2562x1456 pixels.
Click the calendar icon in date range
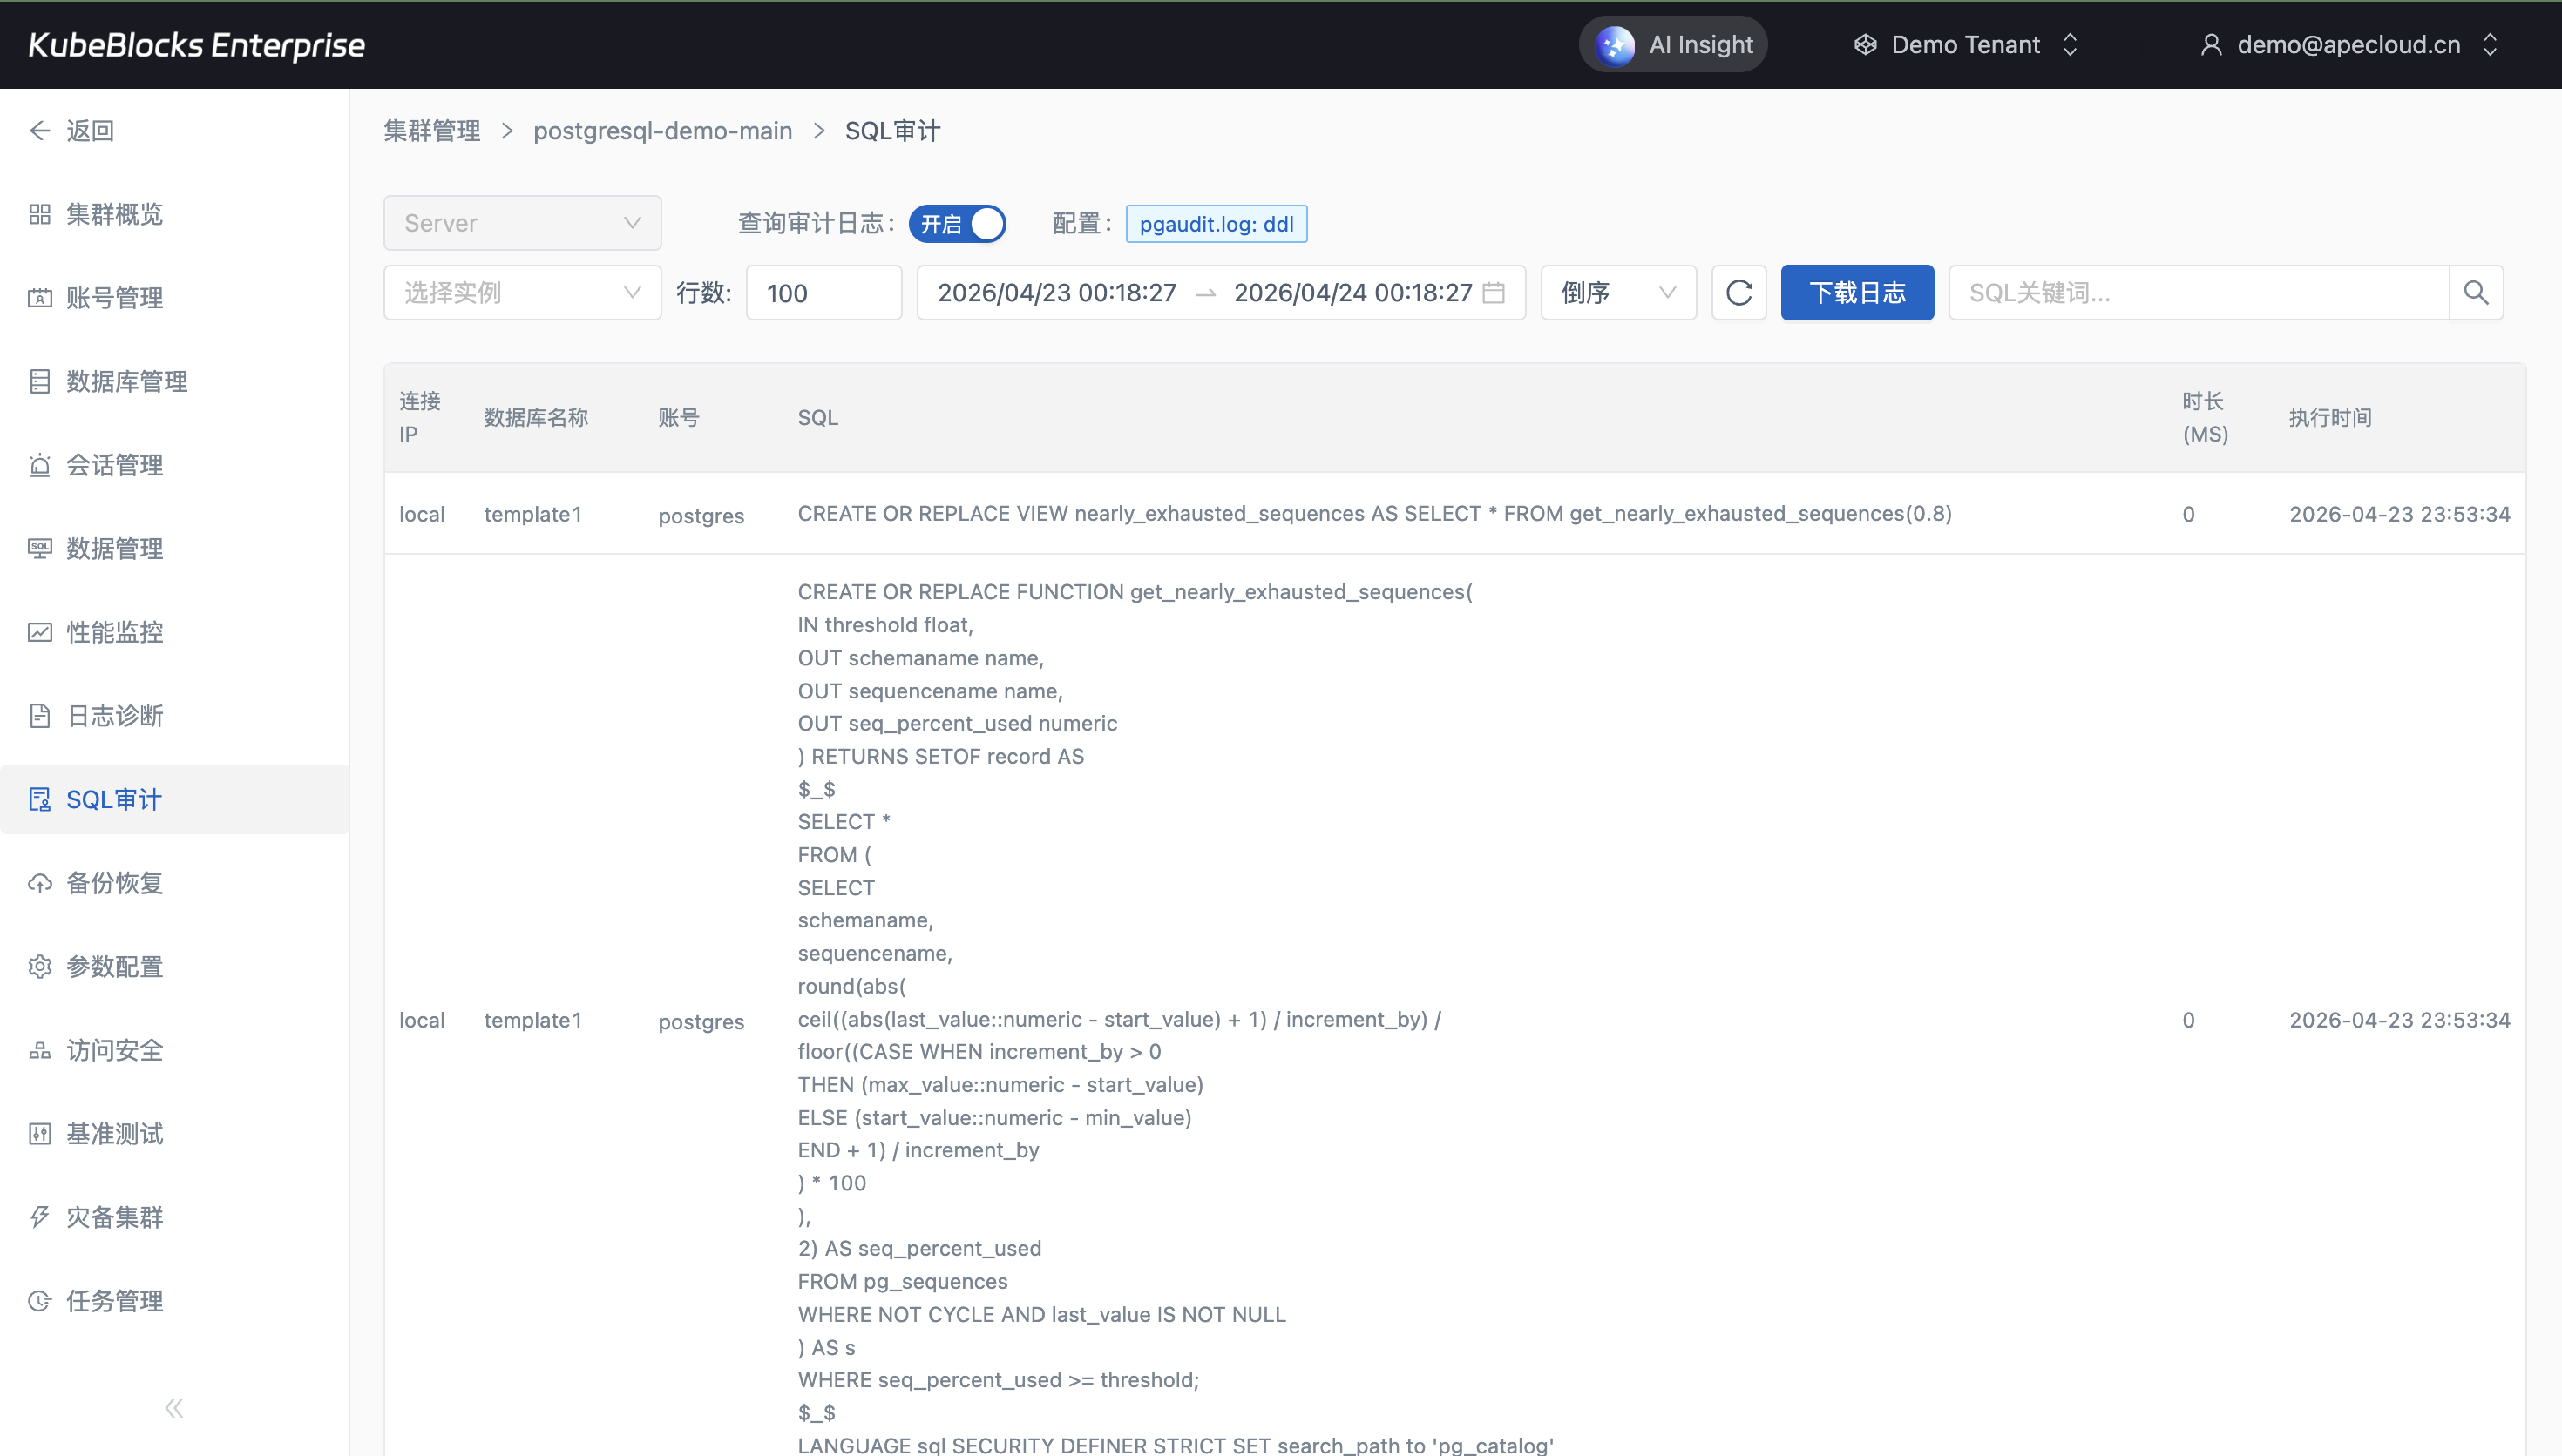1494,293
